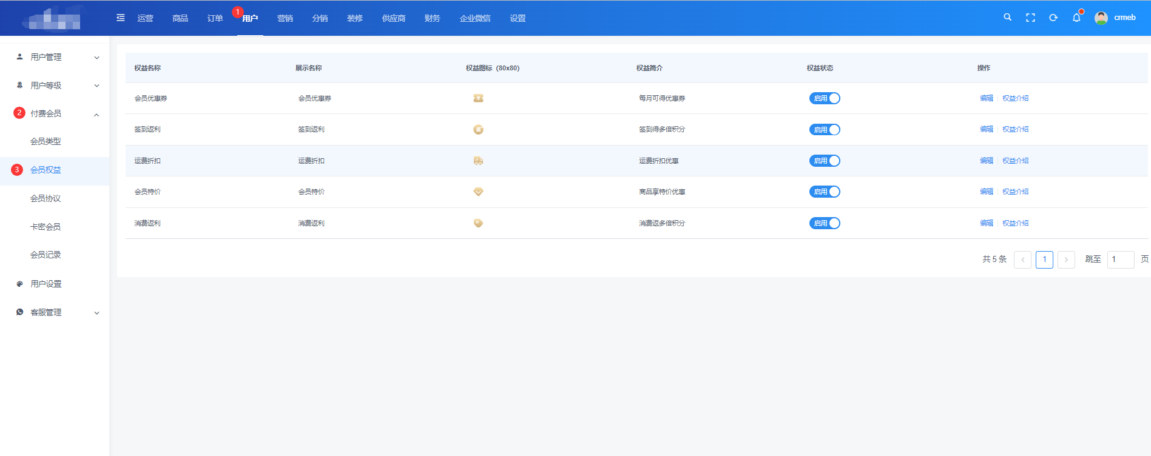Open the 营销 top navigation tab
The width and height of the screenshot is (1151, 456).
[285, 18]
